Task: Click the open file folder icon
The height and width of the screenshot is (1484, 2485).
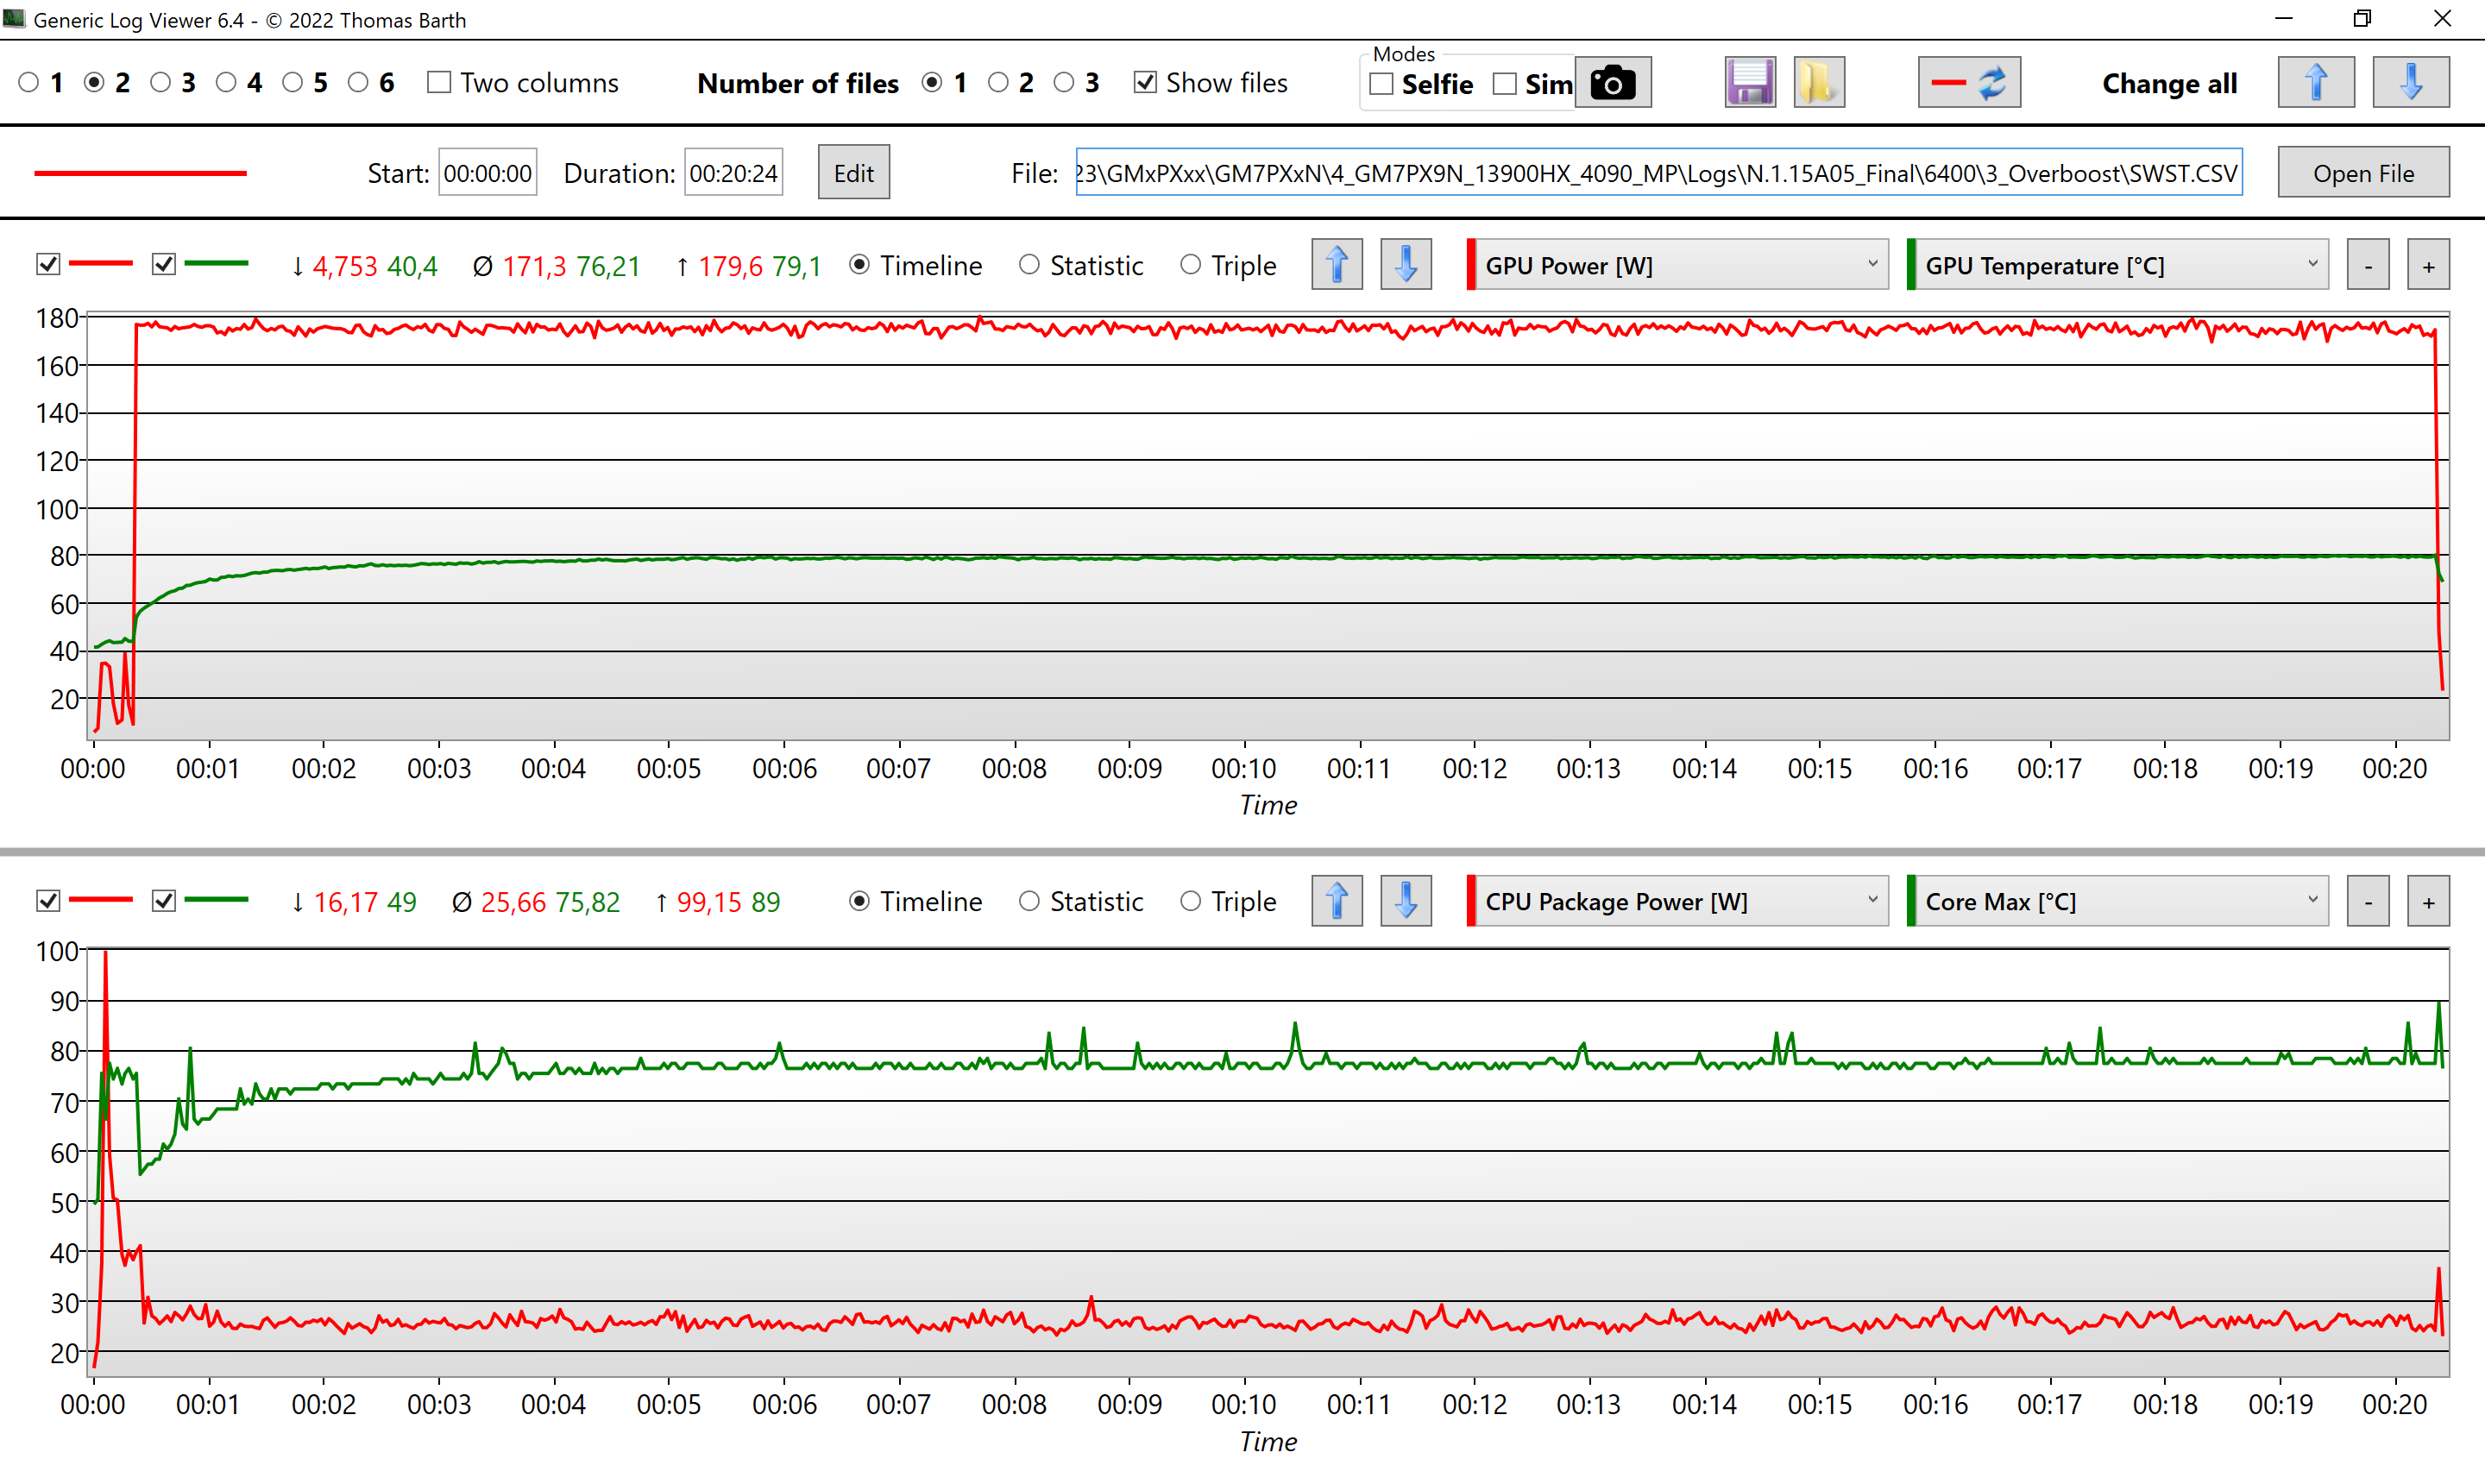Action: click(1815, 83)
